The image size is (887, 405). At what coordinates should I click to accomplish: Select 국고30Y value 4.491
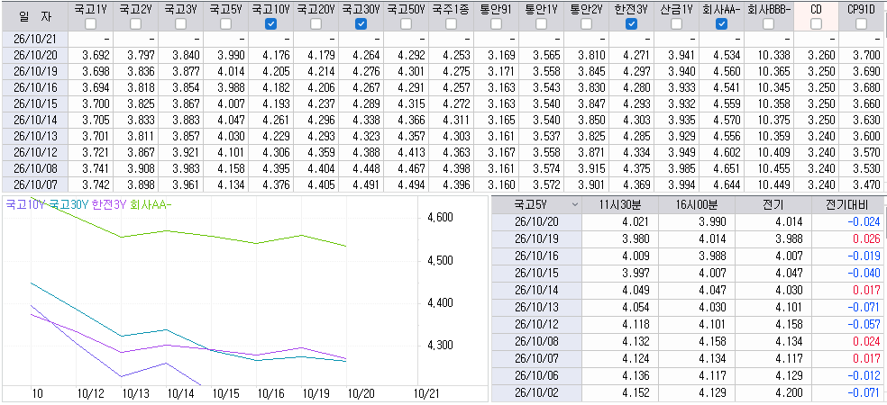366,184
